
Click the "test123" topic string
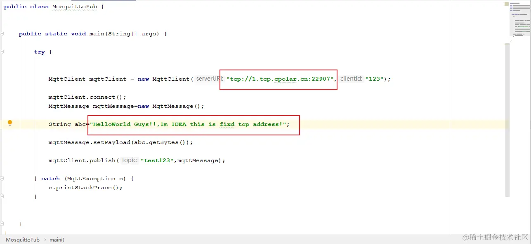tap(158, 160)
